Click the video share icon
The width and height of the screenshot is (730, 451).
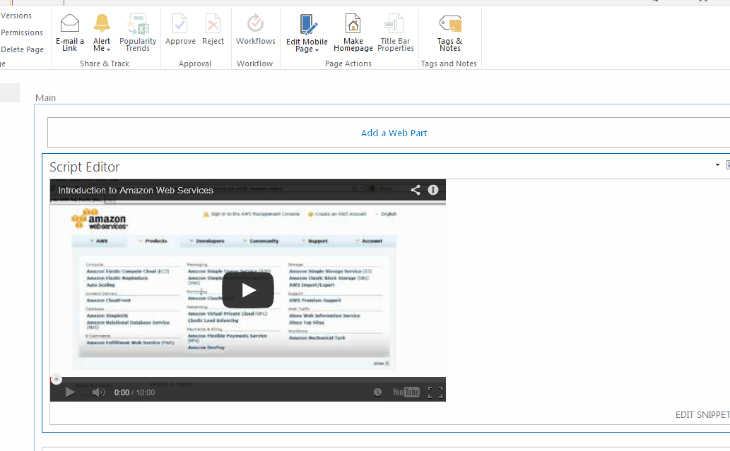(x=415, y=190)
